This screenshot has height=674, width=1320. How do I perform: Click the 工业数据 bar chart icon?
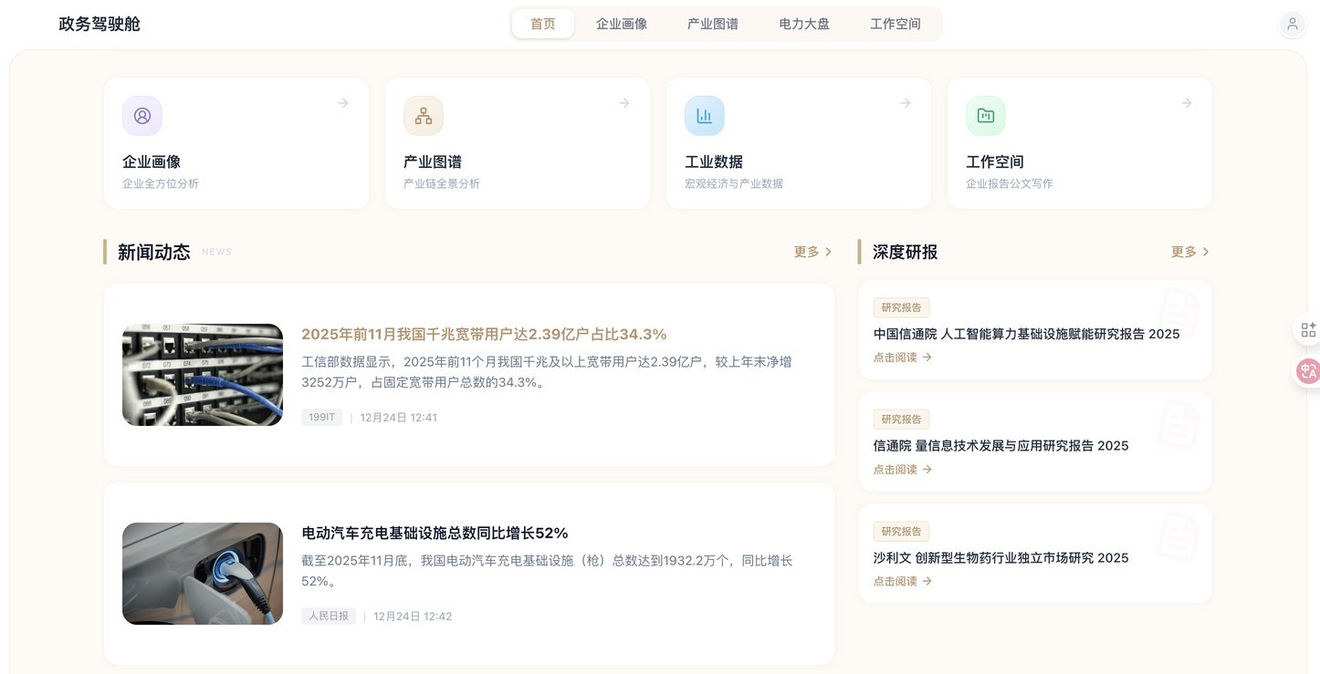(x=705, y=116)
